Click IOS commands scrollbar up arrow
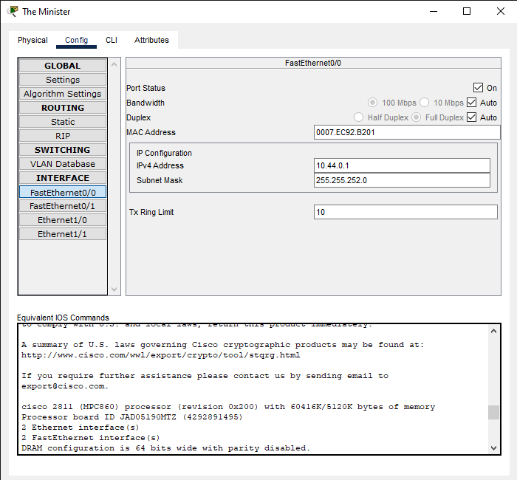 pos(493,331)
